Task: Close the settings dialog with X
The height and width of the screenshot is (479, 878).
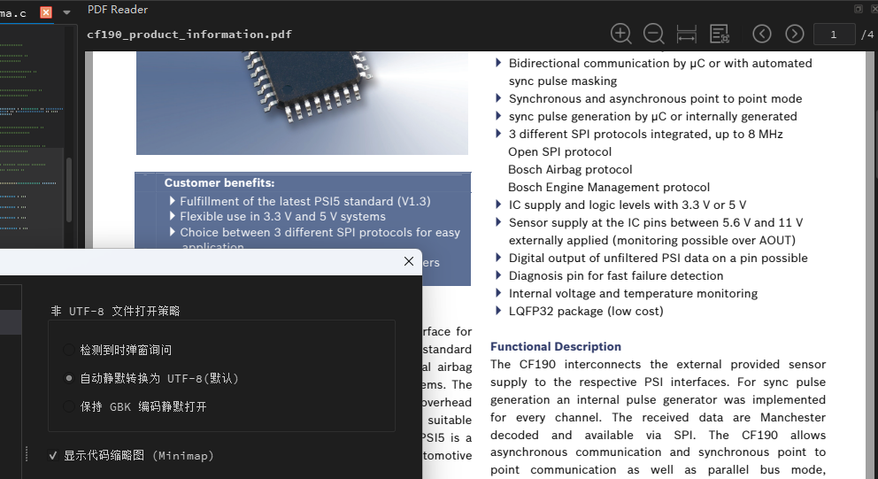Action: 409,261
